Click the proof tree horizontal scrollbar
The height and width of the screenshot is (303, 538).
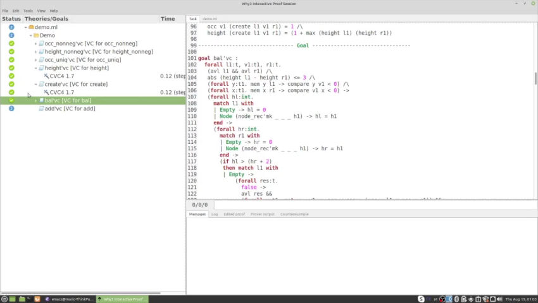tap(81, 293)
